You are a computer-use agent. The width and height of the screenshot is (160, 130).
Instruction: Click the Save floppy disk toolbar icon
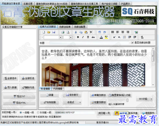click(x=54, y=32)
